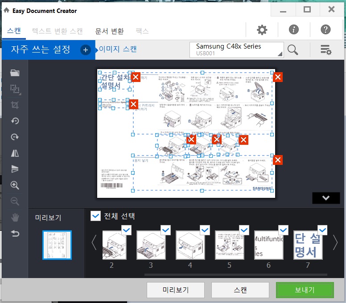Show previous thumbnails with left arrow
Viewport: 346px width, 303px height.
tap(94, 242)
